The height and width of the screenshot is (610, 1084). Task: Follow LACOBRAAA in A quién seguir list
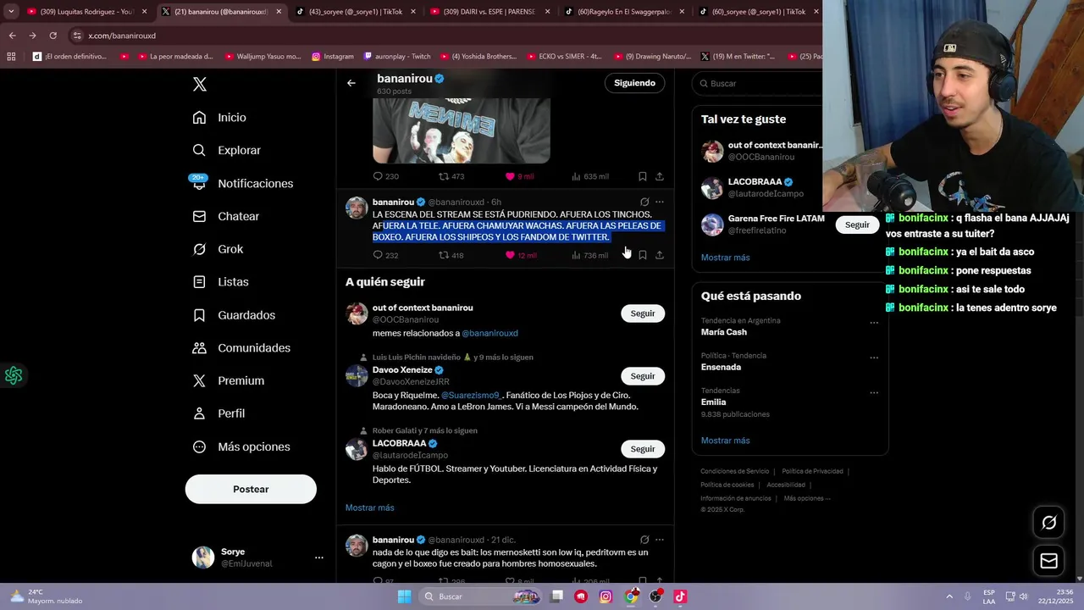tap(643, 449)
